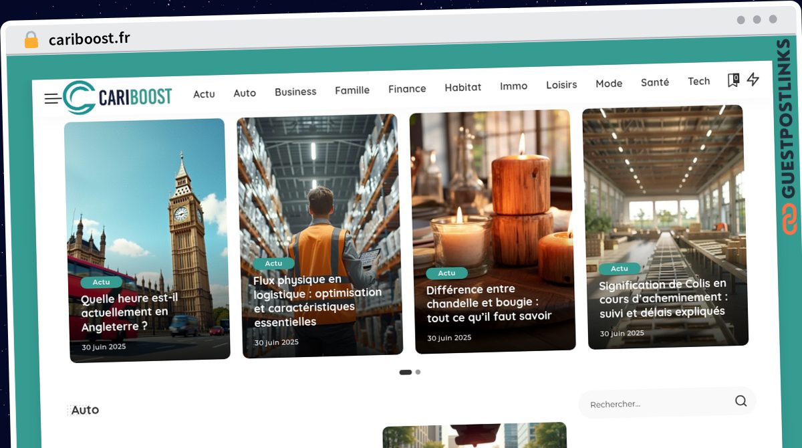
Task: Open the Finance menu item
Action: [x=407, y=89]
